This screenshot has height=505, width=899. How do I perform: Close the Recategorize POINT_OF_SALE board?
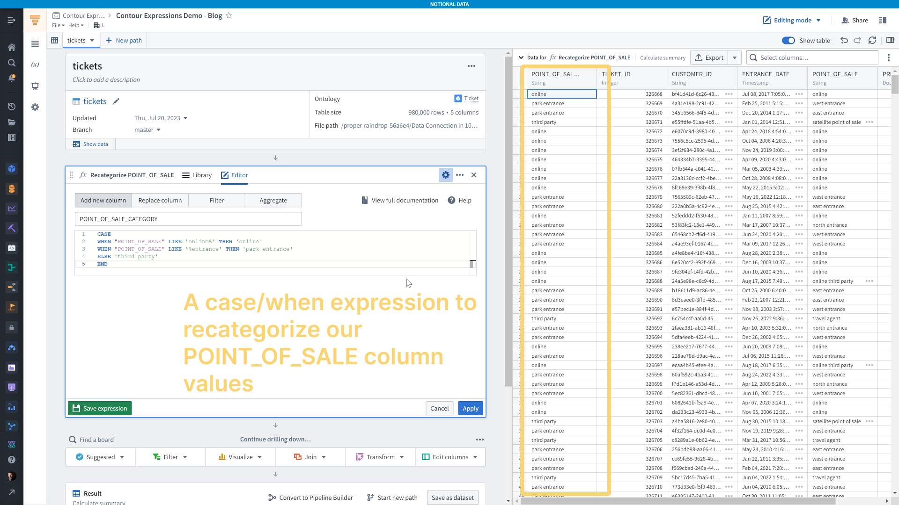[x=474, y=175]
